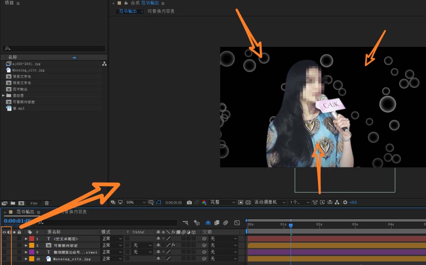The image size is (426, 265).
Task: Click the +0.0 exposure value
Action: click(353, 202)
